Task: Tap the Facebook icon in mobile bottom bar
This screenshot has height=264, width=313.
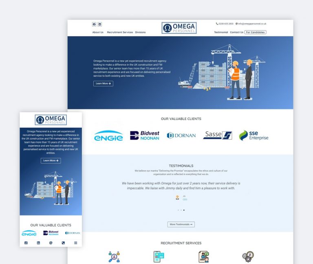Action: coord(26,243)
